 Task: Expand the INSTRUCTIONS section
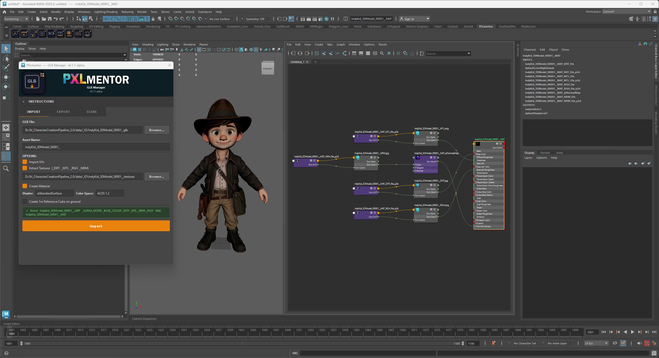24,102
